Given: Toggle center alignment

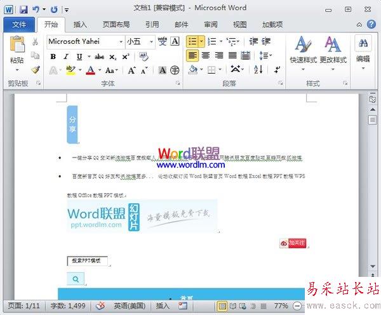Looking at the screenshot, I should (x=206, y=55).
